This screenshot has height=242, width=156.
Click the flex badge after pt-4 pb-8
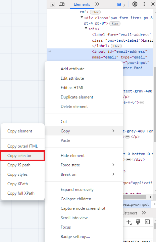[x=115, y=24]
